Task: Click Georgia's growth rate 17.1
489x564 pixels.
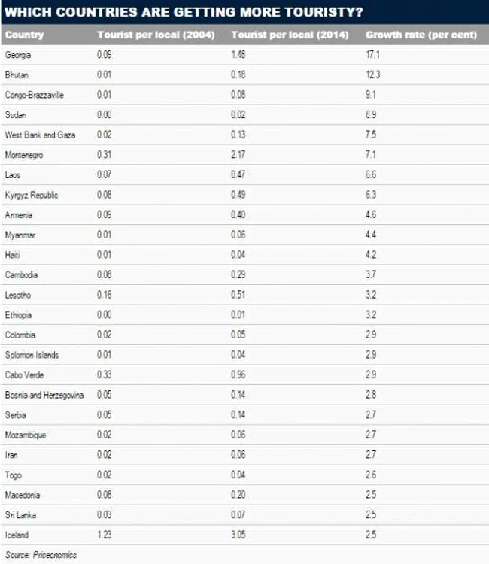Action: (372, 55)
